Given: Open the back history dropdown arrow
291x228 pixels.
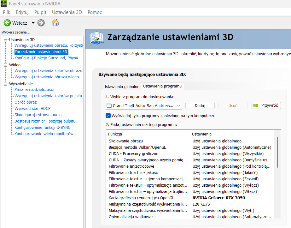Looking at the screenshot, I should click(33, 23).
